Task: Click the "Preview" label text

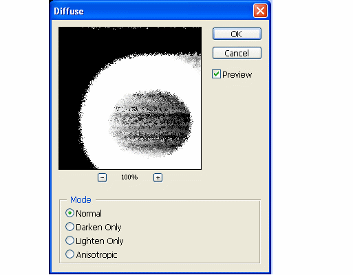Action: pyautogui.click(x=237, y=75)
